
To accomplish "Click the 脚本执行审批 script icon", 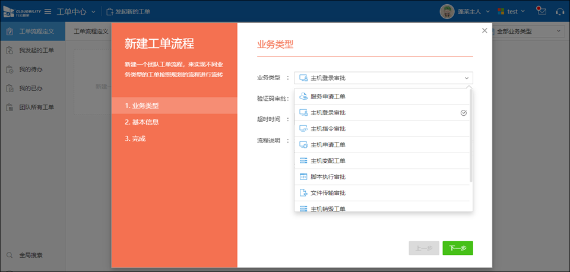I will click(x=303, y=177).
